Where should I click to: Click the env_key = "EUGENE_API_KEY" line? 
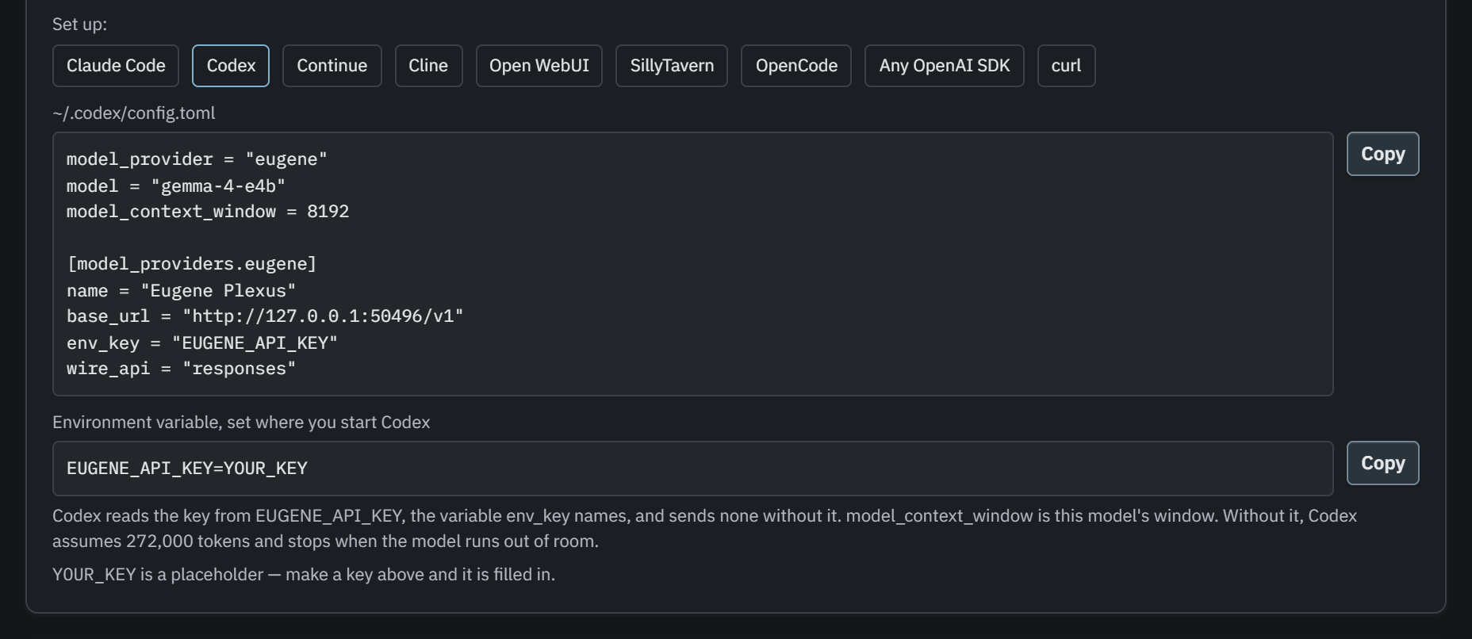[x=202, y=342]
